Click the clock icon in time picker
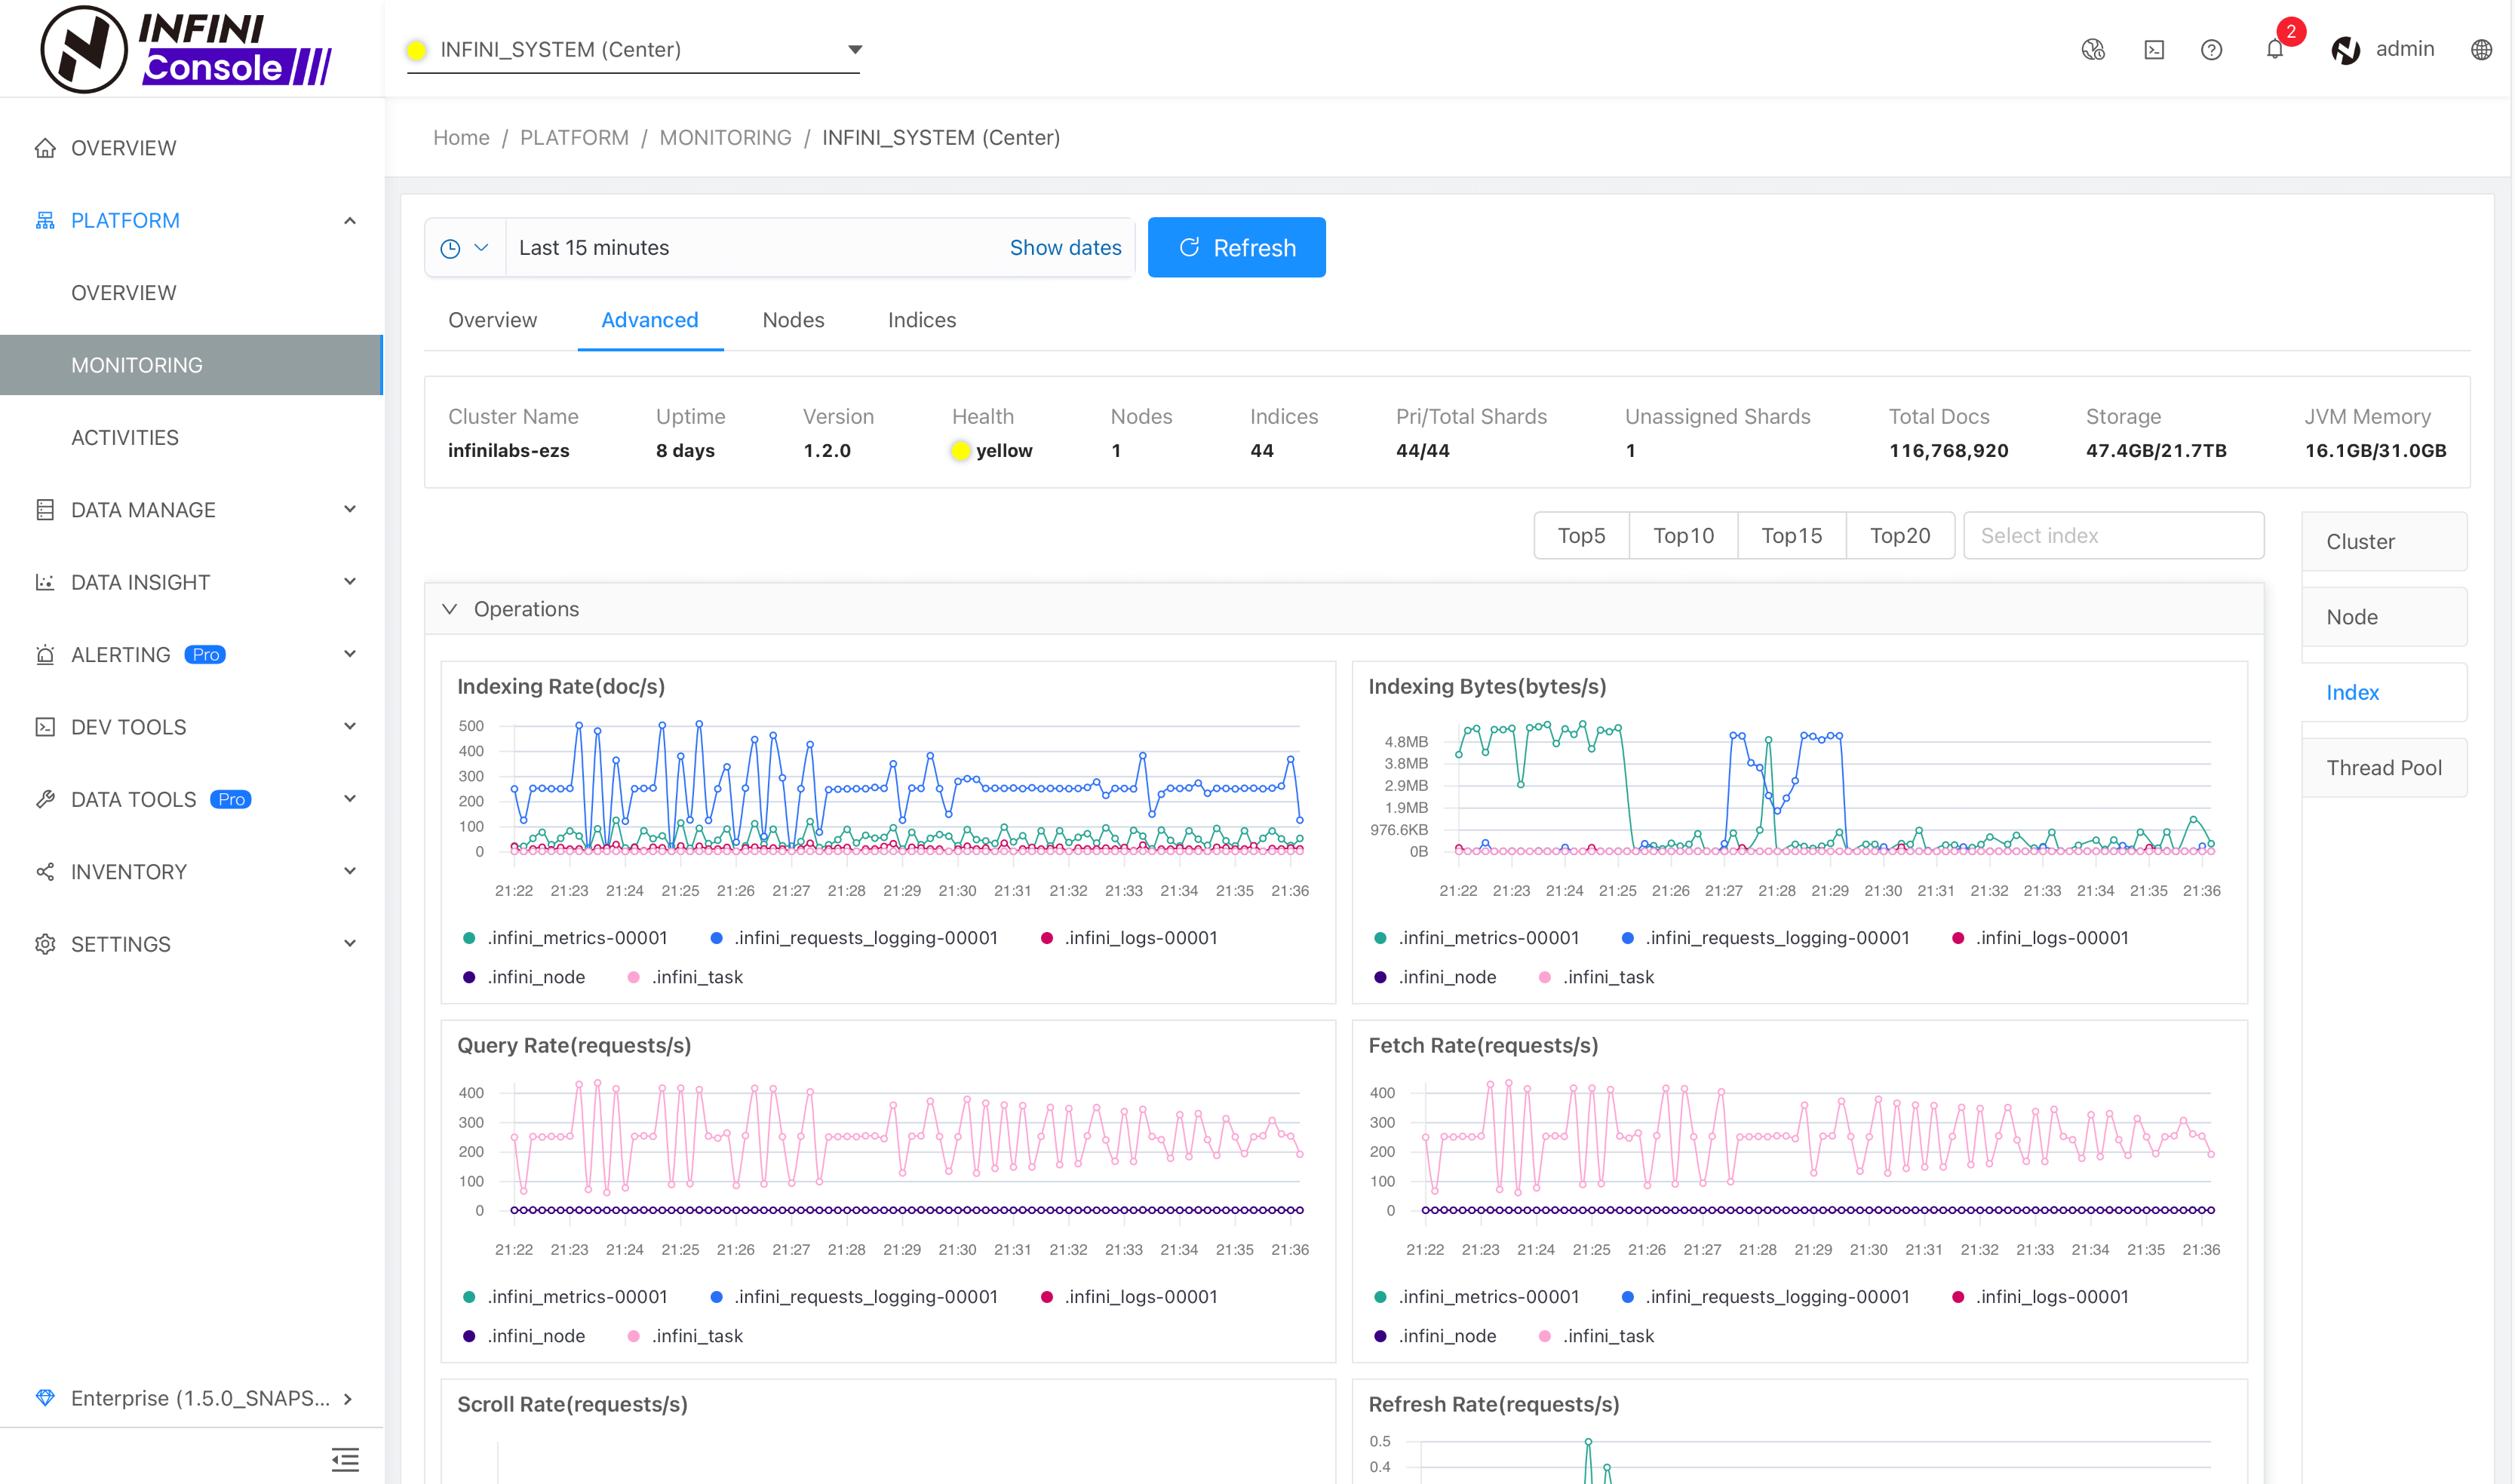This screenshot has height=1484, width=2515. coord(450,248)
